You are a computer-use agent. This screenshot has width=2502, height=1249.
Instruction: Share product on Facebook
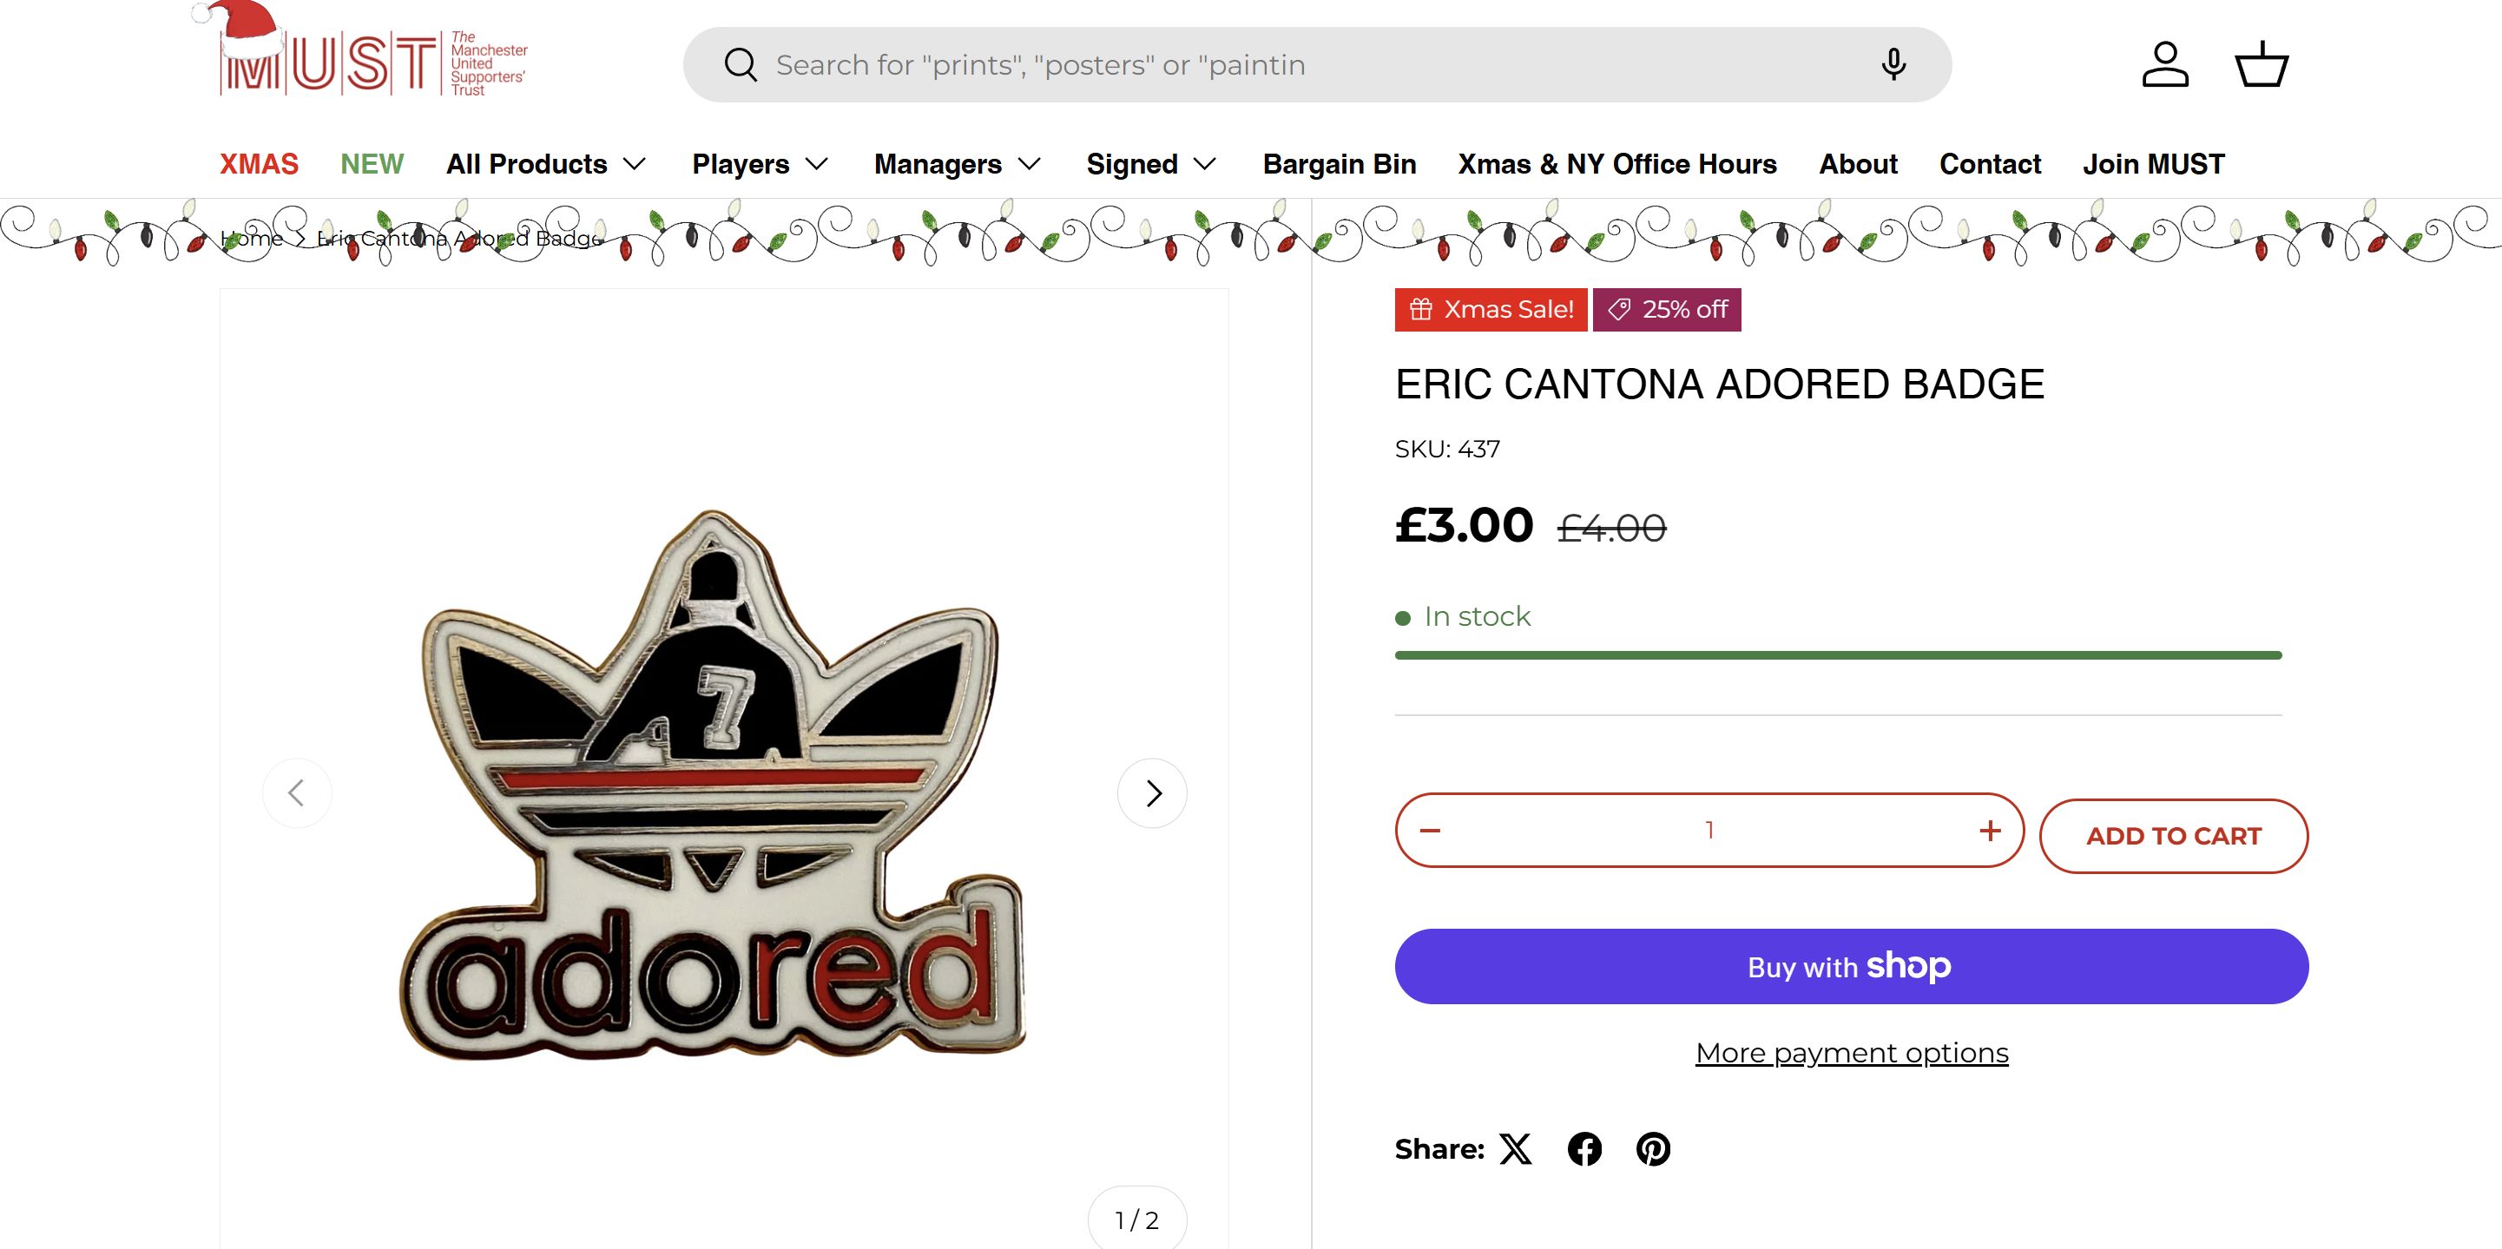1584,1149
